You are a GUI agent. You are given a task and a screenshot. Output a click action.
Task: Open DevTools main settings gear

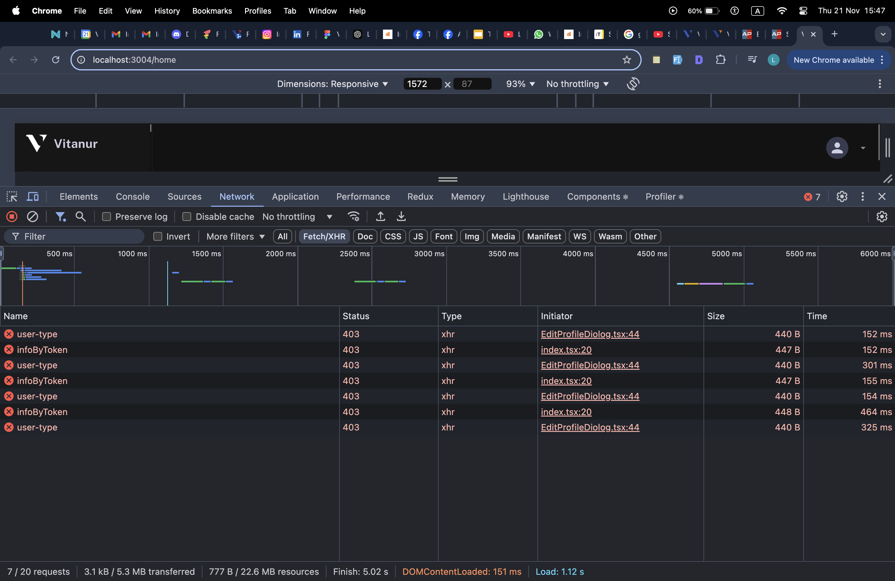(842, 196)
